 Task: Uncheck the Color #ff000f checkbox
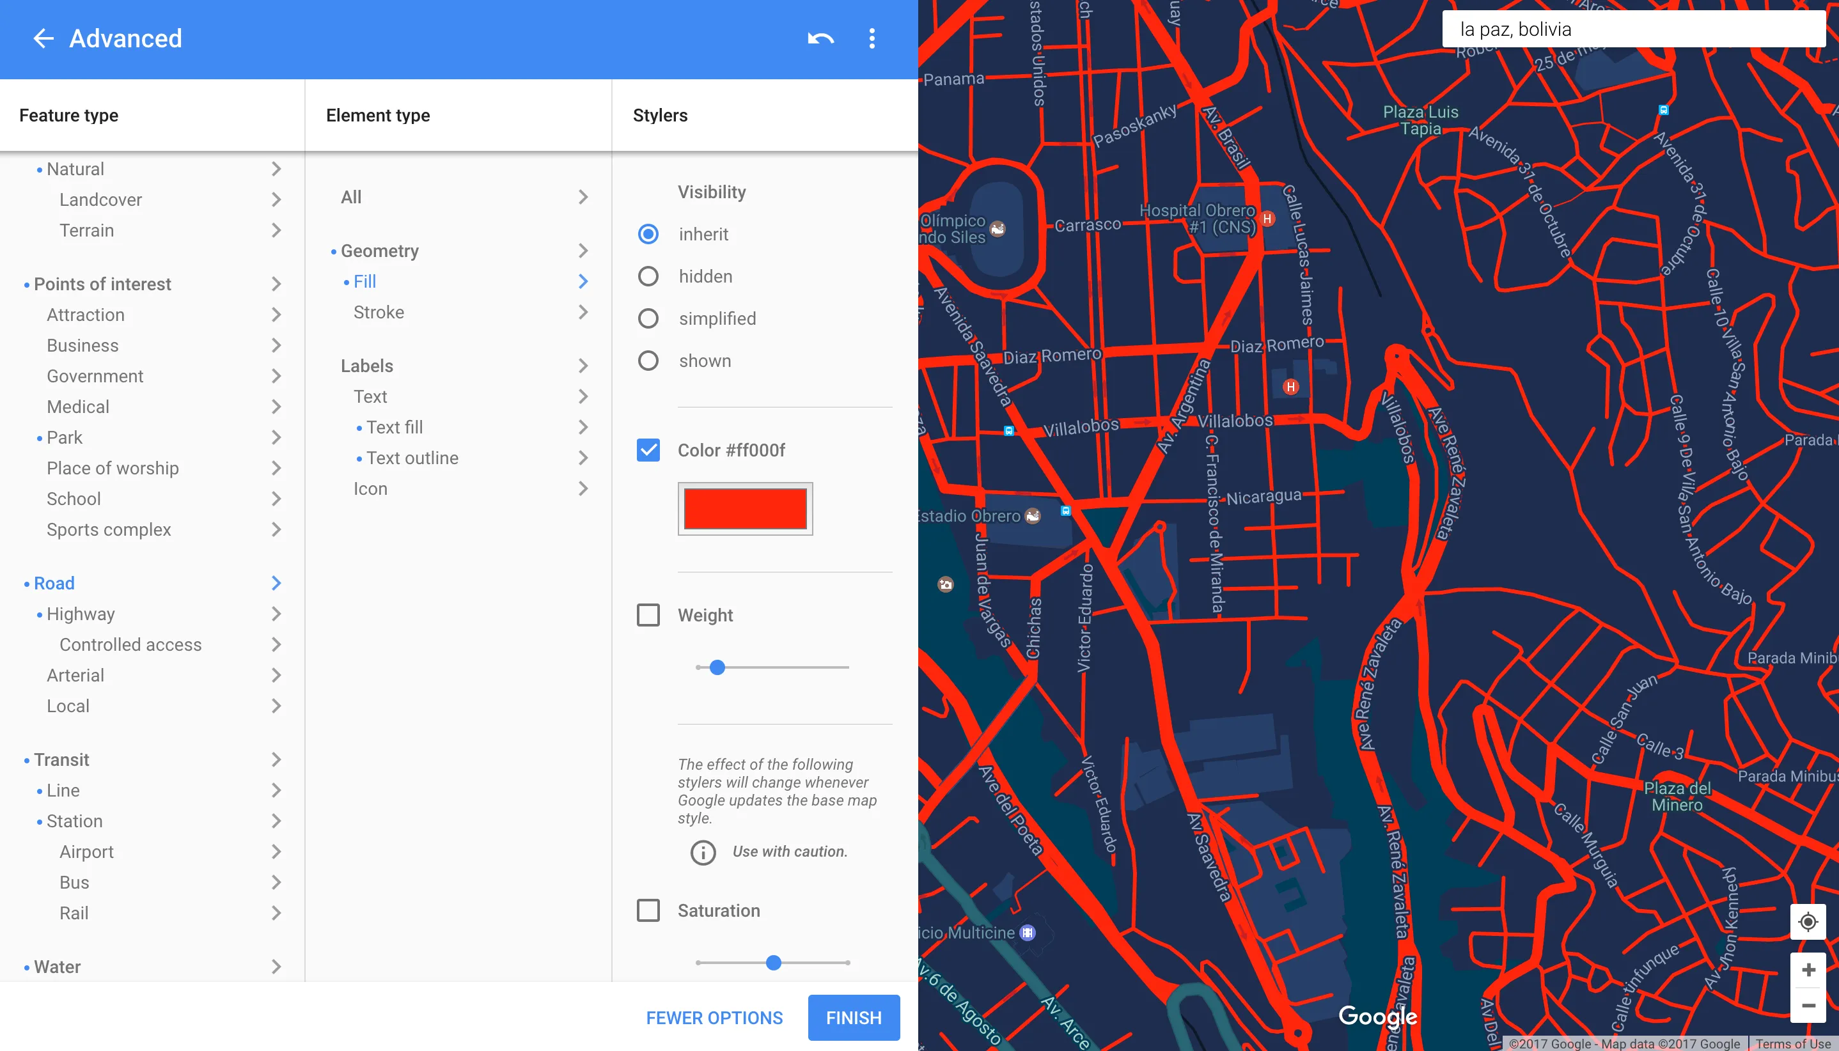(648, 451)
